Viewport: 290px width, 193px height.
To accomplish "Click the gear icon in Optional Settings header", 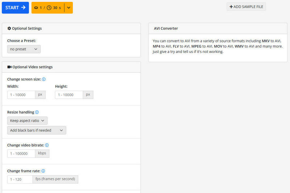I will (9, 28).
